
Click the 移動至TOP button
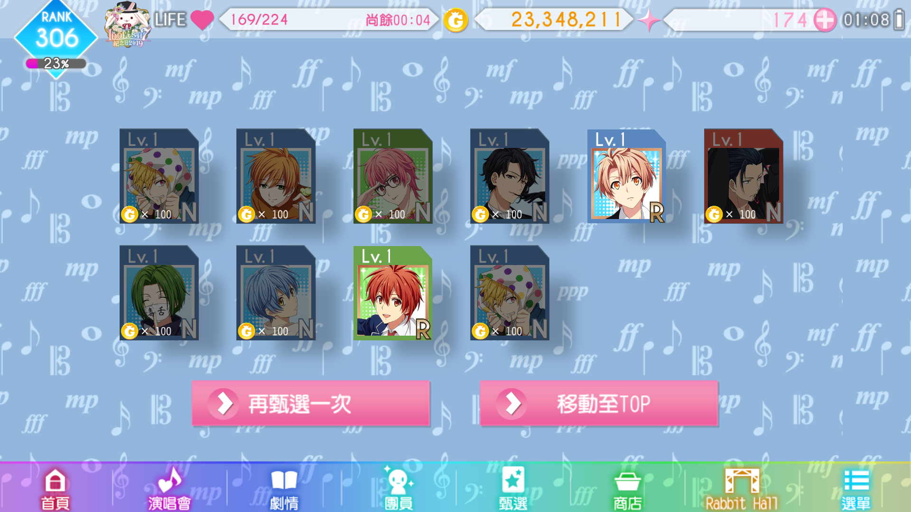coord(599,404)
